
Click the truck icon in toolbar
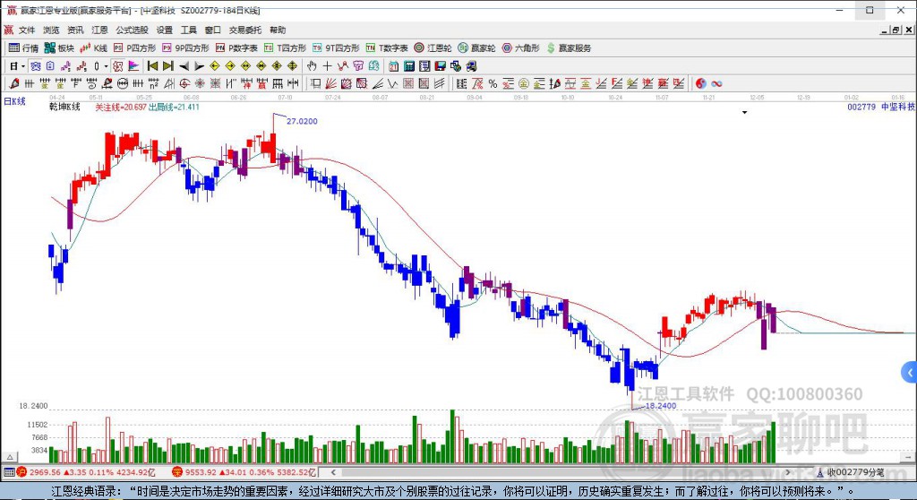point(471,66)
